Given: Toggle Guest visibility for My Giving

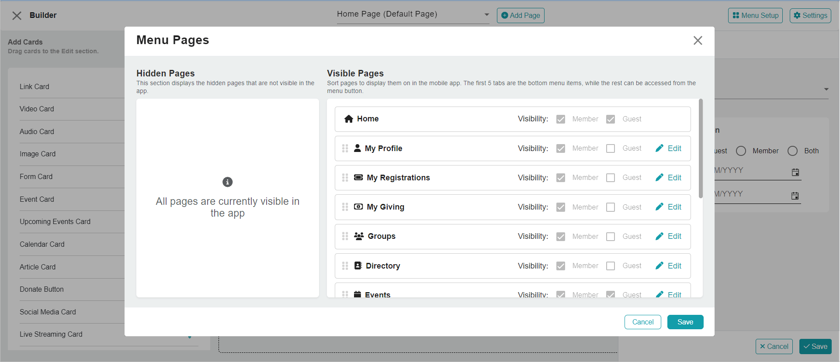Looking at the screenshot, I should point(611,207).
